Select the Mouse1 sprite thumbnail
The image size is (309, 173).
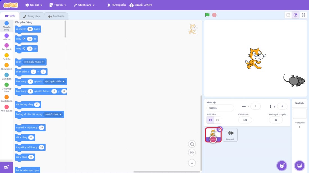[230, 135]
